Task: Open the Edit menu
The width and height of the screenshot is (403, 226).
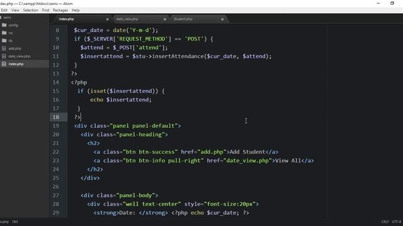Action: (4, 10)
